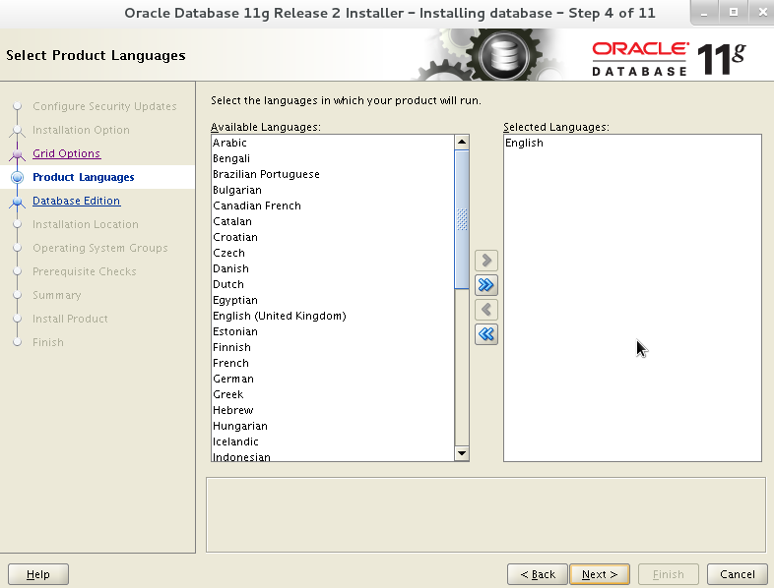Click the Installation Location step
The image size is (774, 588).
pos(86,224)
